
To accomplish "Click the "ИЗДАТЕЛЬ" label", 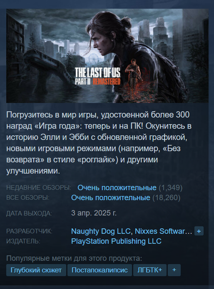I will [x=23, y=241].
